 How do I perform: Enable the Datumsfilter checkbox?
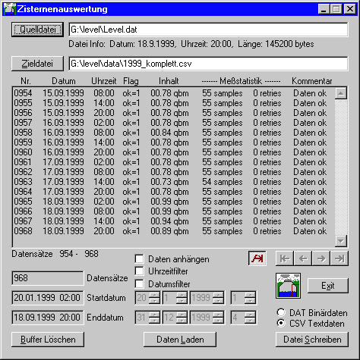pos(139,283)
